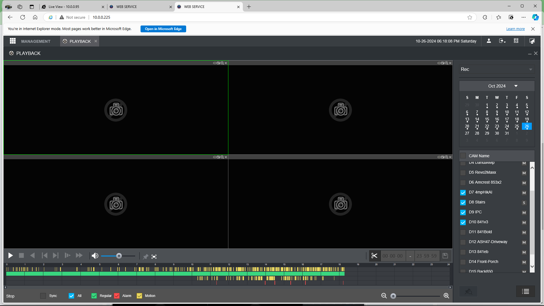The height and width of the screenshot is (306, 544).
Task: Zoom in on the timeline
Action: click(x=446, y=296)
